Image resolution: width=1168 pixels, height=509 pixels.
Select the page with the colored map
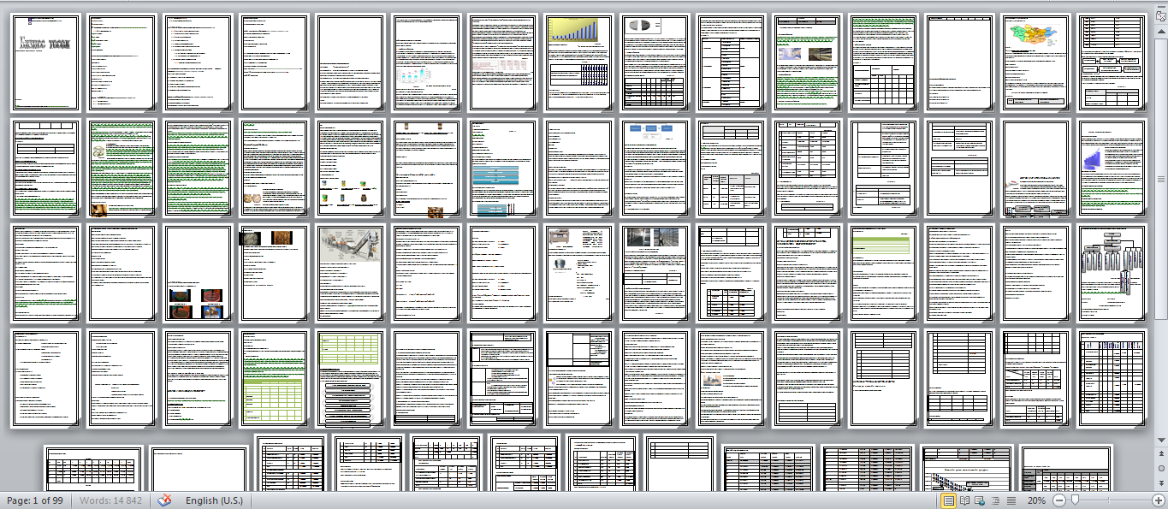pos(1036,62)
